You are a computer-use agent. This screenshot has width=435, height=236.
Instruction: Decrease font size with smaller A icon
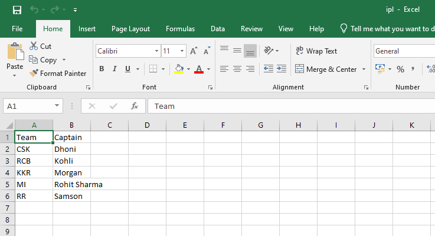click(x=207, y=51)
